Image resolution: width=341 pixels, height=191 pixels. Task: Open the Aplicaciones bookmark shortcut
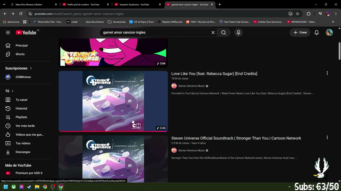click(x=11, y=22)
